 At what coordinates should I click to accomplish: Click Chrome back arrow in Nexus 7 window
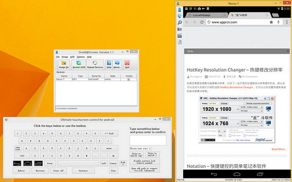pyautogui.click(x=187, y=22)
